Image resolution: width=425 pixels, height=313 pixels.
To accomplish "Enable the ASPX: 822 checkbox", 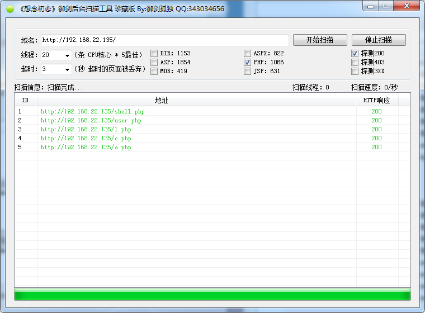I will 247,54.
